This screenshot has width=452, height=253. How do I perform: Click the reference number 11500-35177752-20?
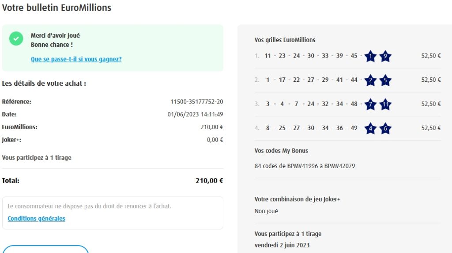pyautogui.click(x=196, y=102)
